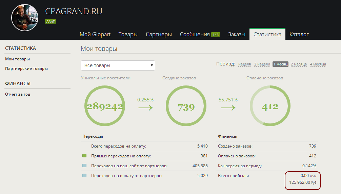Viewport: 341px width, 194px height.
Task: Click the green Прямых переходов legend swatch
Action: pyautogui.click(x=84, y=156)
